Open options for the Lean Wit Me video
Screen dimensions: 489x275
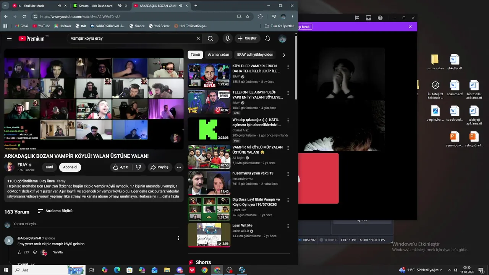[288, 226]
